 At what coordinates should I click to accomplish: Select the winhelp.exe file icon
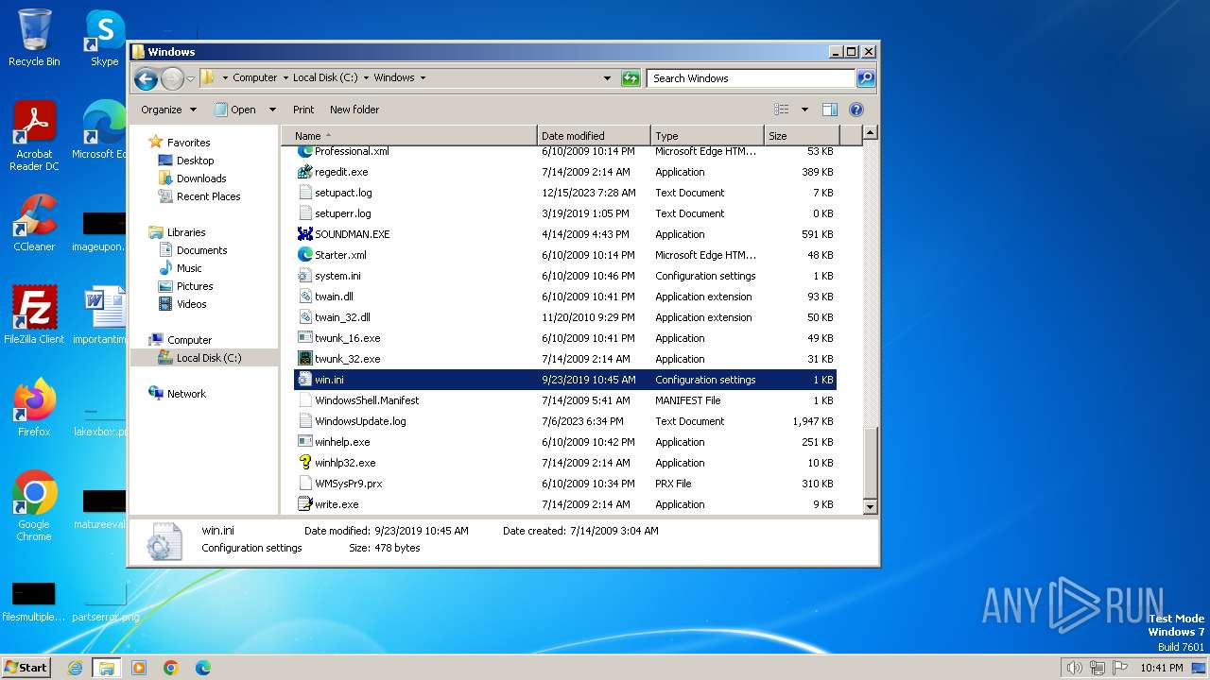[x=304, y=442]
